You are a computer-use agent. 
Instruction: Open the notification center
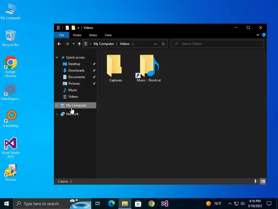(269, 204)
